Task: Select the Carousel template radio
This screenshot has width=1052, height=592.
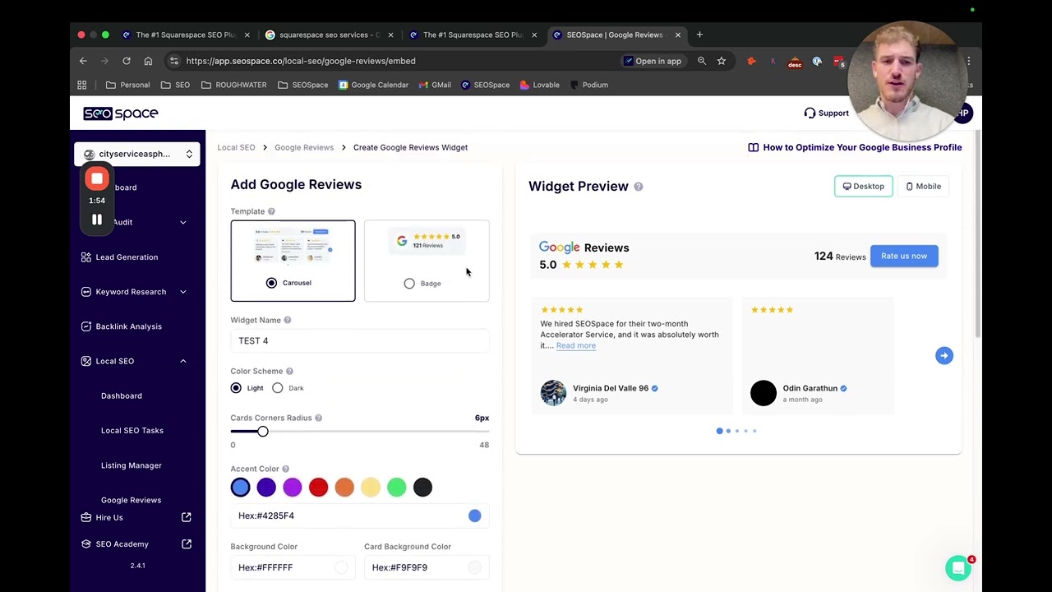Action: click(x=271, y=283)
